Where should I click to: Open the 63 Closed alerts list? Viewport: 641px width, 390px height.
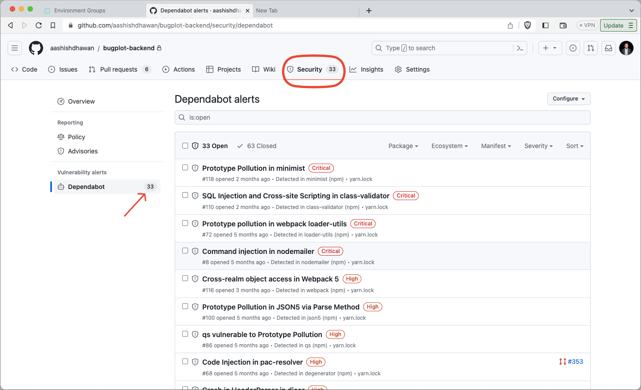pos(262,145)
